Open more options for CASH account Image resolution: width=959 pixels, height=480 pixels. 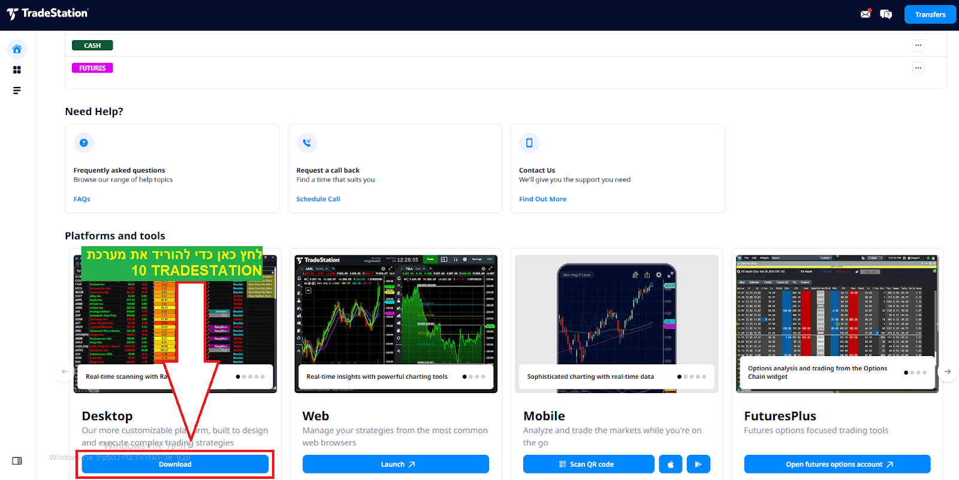(918, 45)
